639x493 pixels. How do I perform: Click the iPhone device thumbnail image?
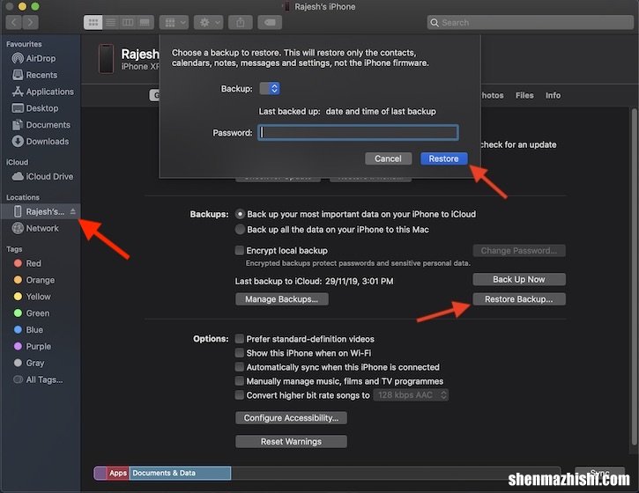(107, 59)
